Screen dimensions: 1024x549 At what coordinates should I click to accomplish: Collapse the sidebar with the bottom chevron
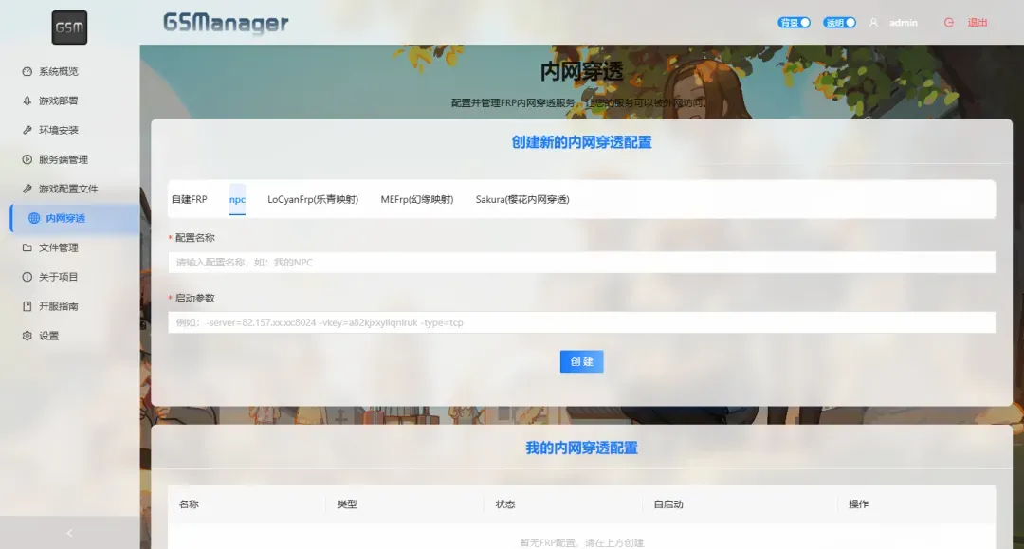click(x=70, y=533)
